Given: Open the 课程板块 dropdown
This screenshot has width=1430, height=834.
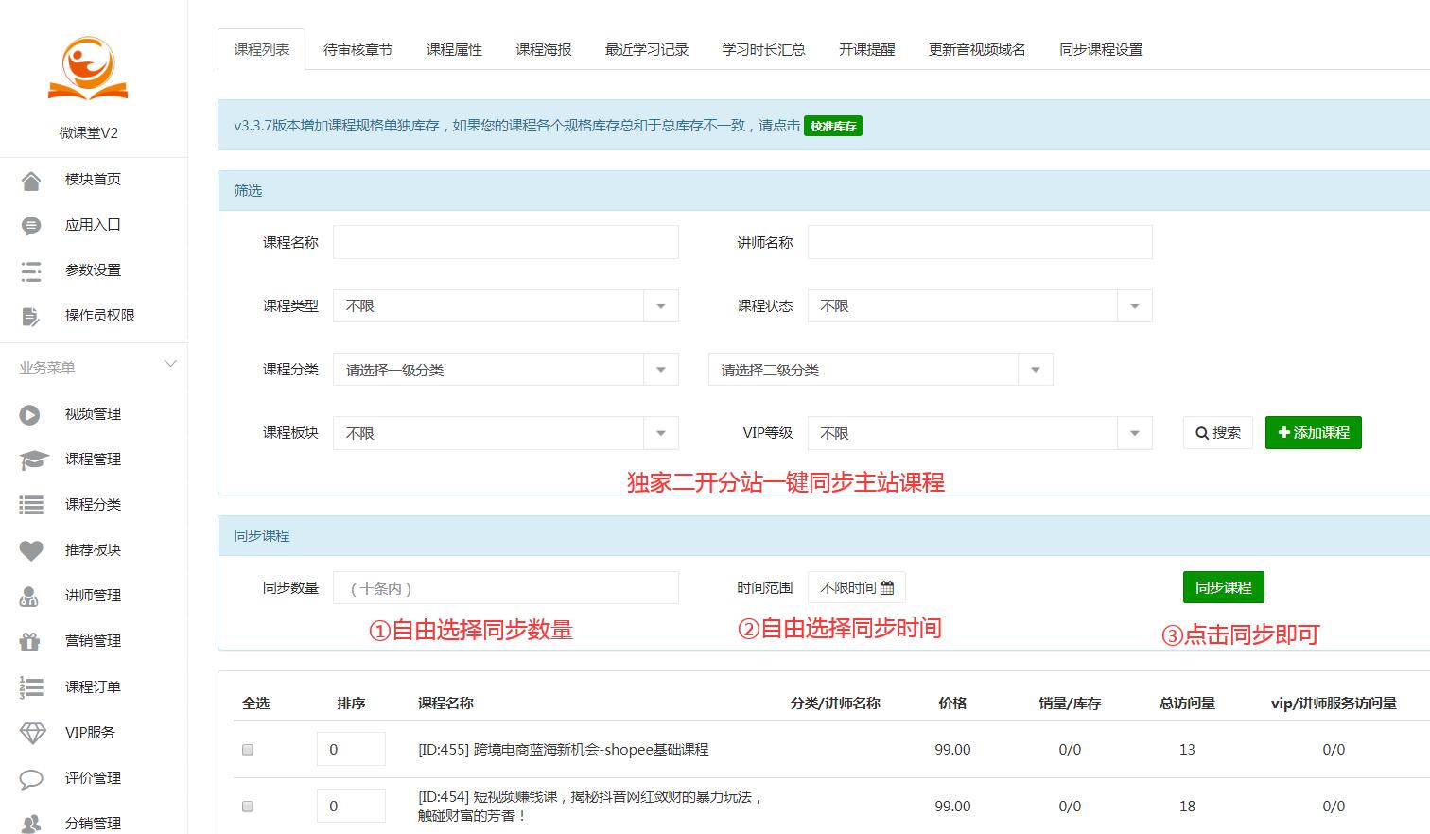Looking at the screenshot, I should 506,433.
